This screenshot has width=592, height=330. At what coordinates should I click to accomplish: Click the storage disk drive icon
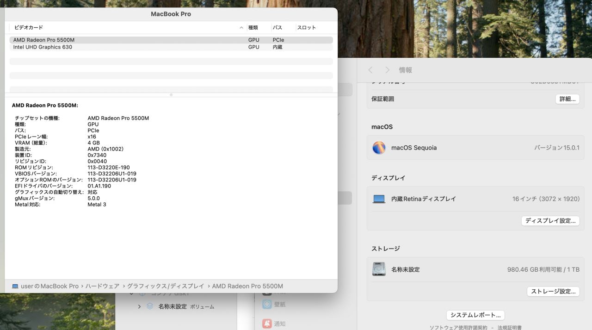coord(379,269)
